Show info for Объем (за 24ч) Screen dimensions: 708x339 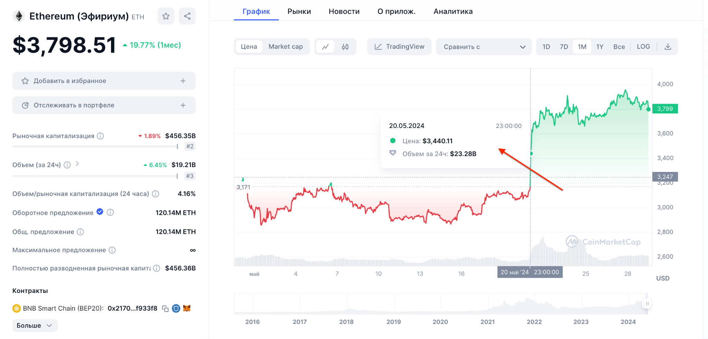pos(67,165)
